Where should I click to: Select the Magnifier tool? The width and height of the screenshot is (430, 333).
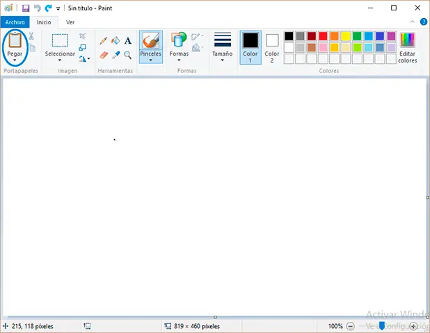pyautogui.click(x=127, y=55)
